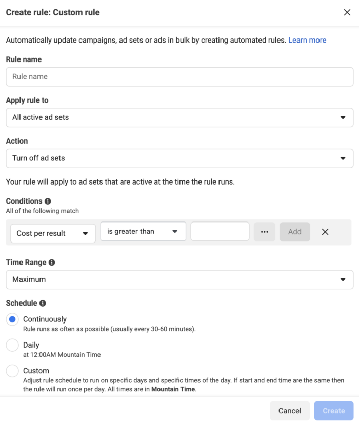This screenshot has width=359, height=424.
Task: Open the ellipsis options in condition row
Action: [x=265, y=232]
